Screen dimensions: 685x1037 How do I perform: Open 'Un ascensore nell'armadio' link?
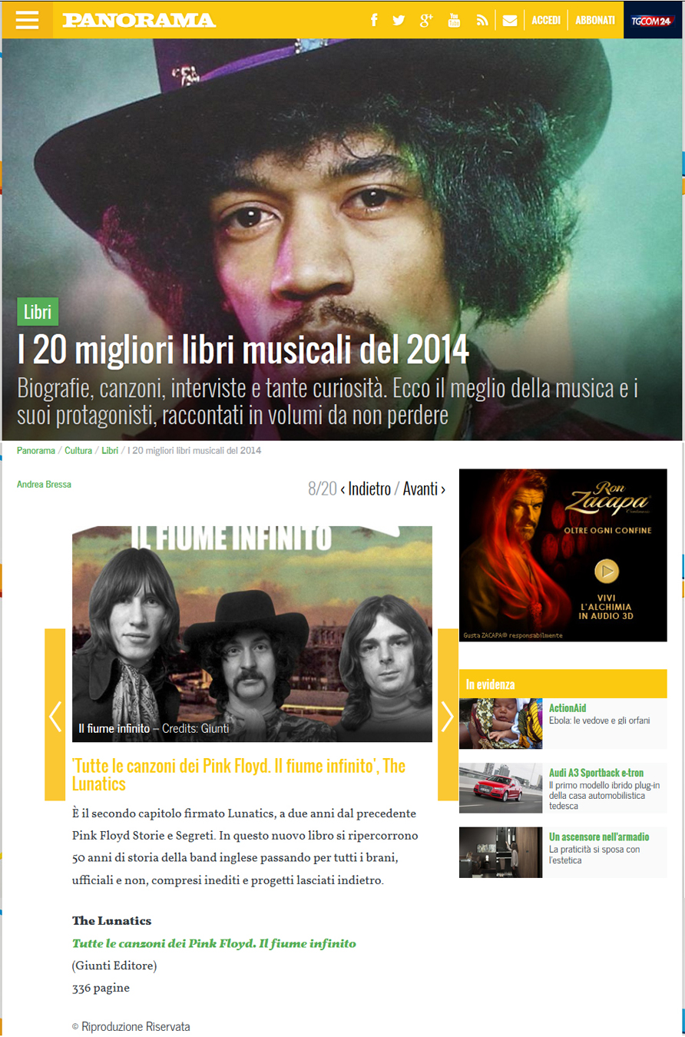click(599, 837)
